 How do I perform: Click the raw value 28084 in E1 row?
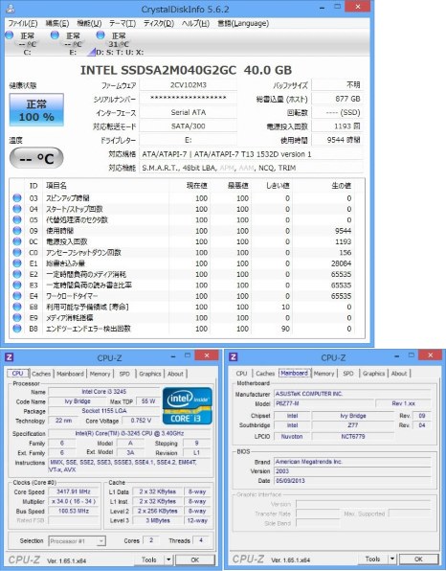tap(342, 263)
